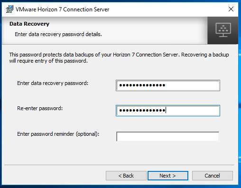The image size is (241, 188).
Task: Click the paragraph about backup password protection
Action: [119, 57]
